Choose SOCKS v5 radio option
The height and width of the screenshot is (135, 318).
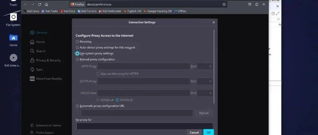[x=117, y=100]
